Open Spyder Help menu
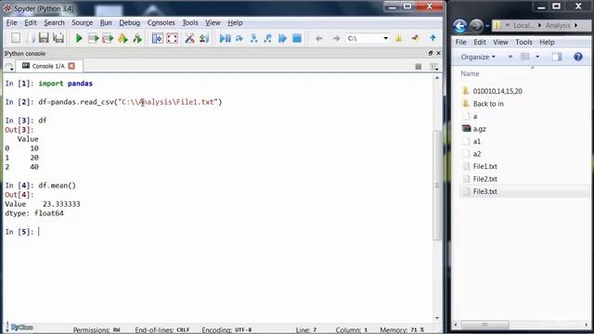This screenshot has height=334, width=594. [x=235, y=22]
